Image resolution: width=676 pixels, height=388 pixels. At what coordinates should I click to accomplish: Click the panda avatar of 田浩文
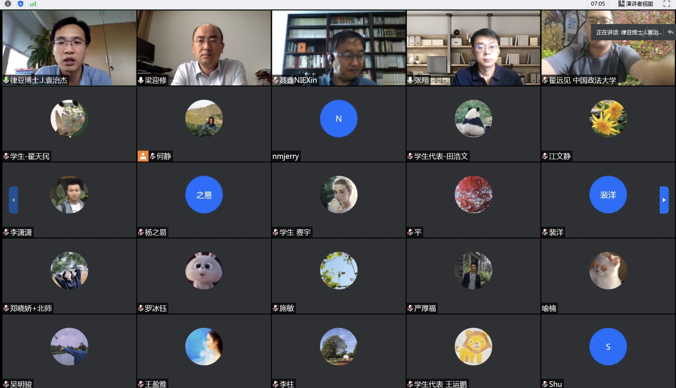(x=473, y=119)
